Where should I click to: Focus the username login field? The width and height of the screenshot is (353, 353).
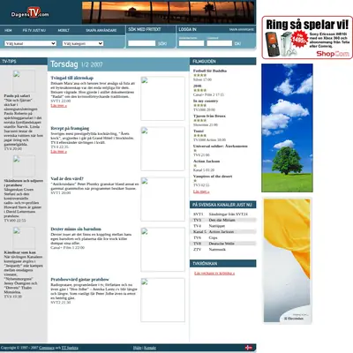192,43
